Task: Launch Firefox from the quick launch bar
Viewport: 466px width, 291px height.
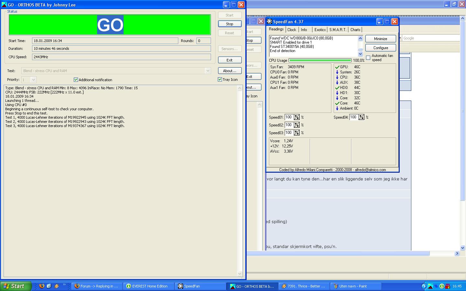Action: pyautogui.click(x=41, y=286)
